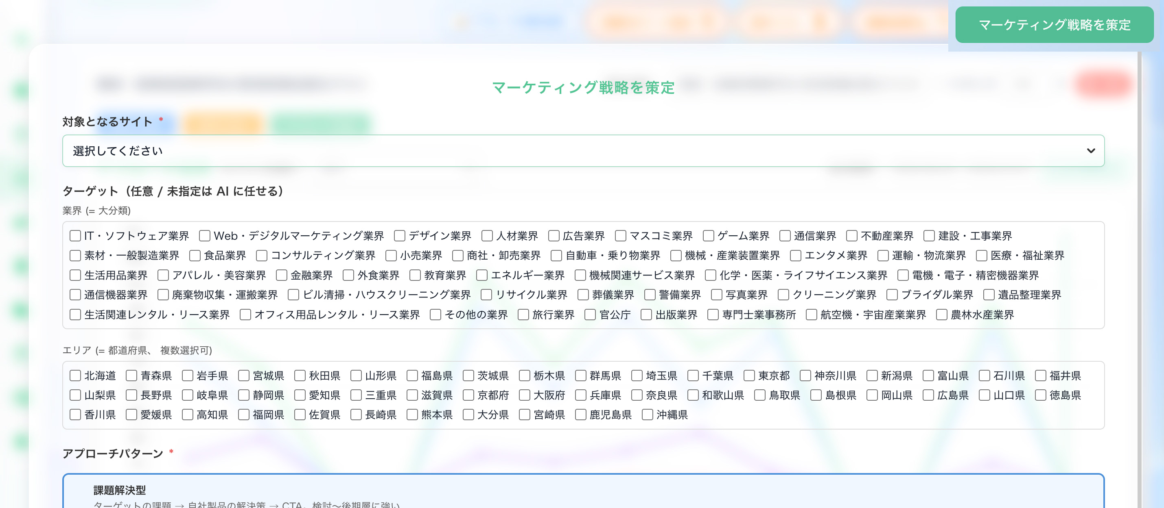Viewport: 1164px width, 508px height.
Task: Check the 運輸・物流業界 checkbox
Action: coord(883,256)
